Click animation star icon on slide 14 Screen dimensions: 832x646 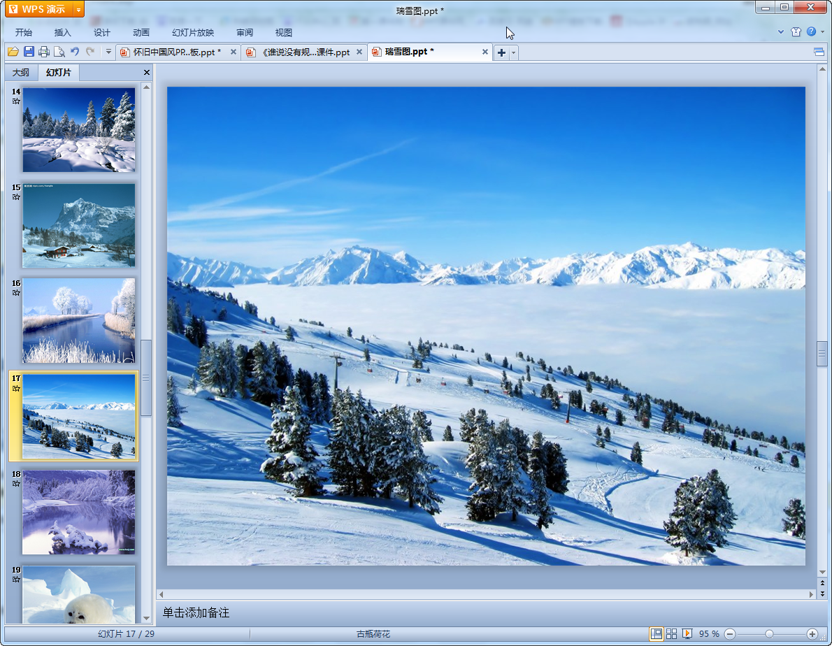[x=17, y=101]
